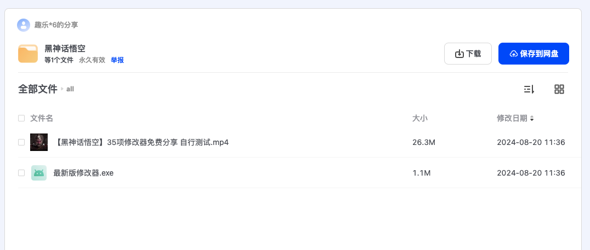Sort by modified date arrow
This screenshot has width=590, height=250.
(x=532, y=119)
